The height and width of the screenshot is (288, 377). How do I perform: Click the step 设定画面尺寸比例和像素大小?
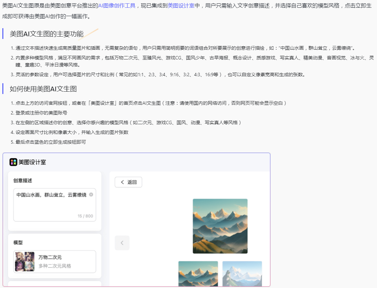72,132
